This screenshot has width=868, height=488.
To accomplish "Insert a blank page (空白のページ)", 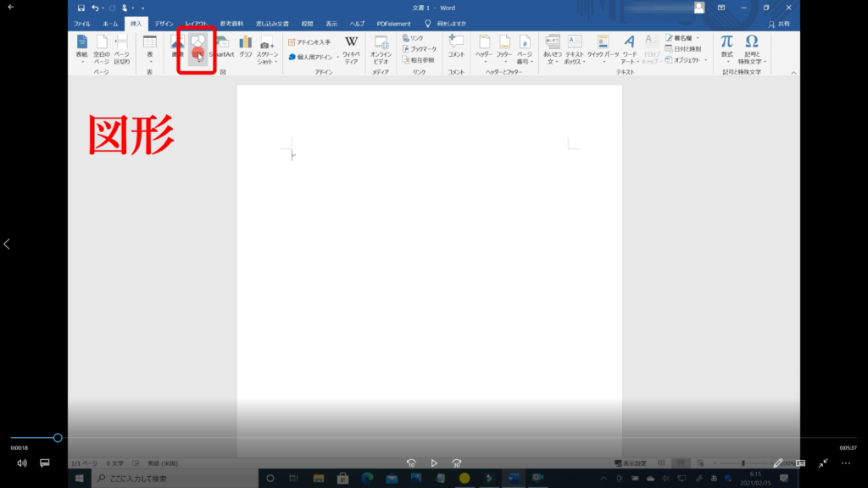I will coord(101,47).
